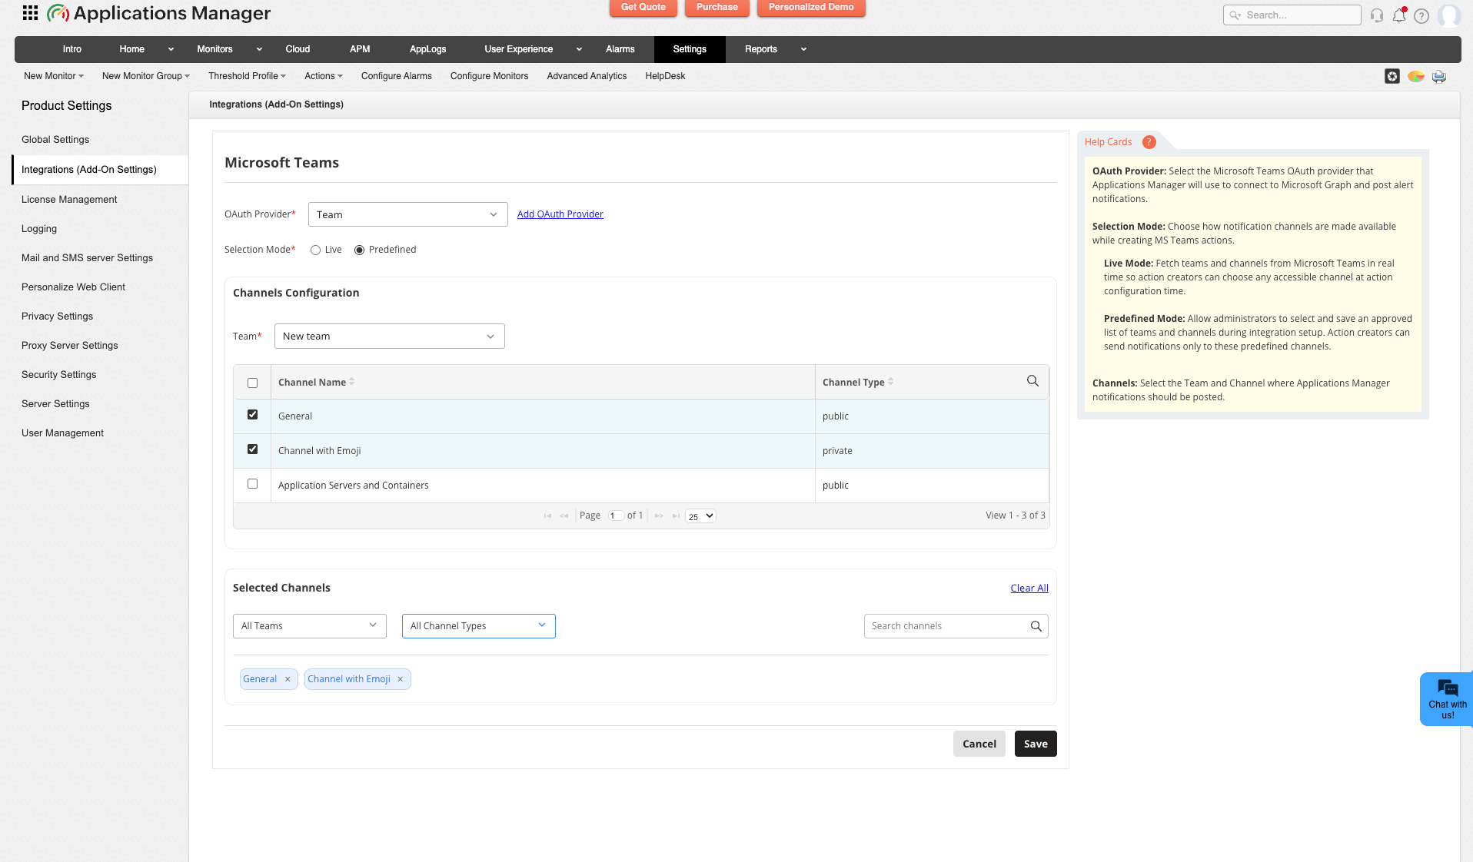Click the channel table search magnifier

1032,381
